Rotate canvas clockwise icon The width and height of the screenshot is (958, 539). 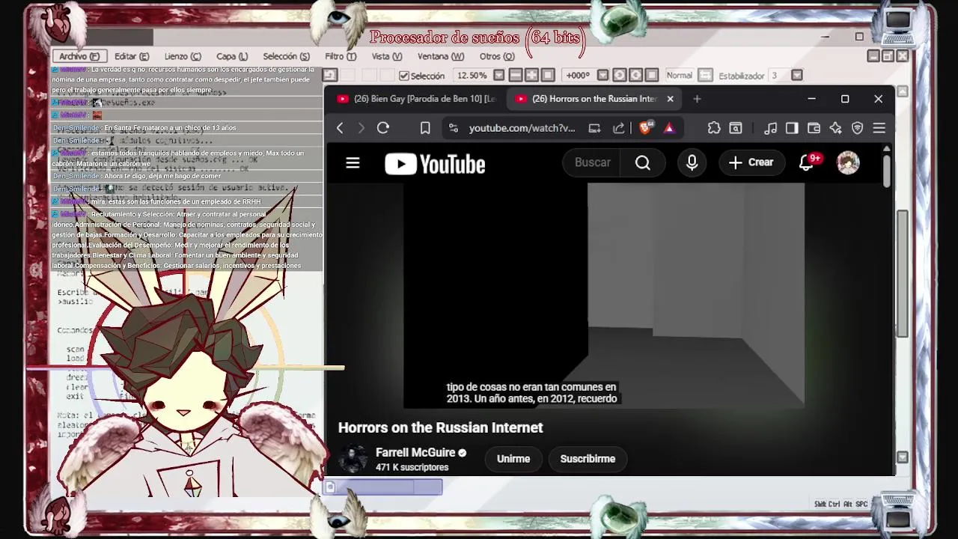click(636, 75)
